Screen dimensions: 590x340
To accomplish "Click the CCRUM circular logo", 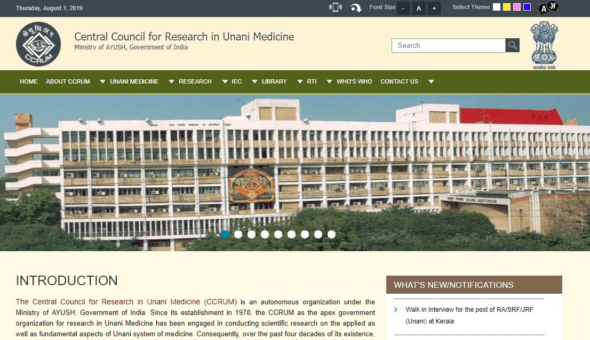I will tap(38, 44).
